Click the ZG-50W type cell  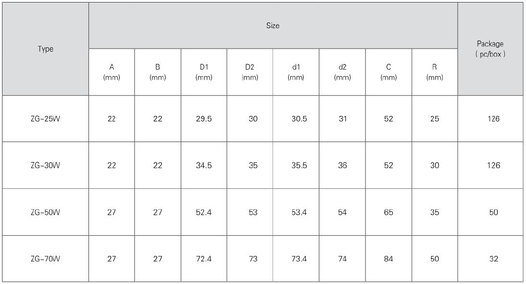coord(45,212)
